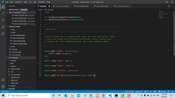The width and height of the screenshot is (175, 98).
Task: Open File Explorer from taskbar
Action: pyautogui.click(x=72, y=96)
